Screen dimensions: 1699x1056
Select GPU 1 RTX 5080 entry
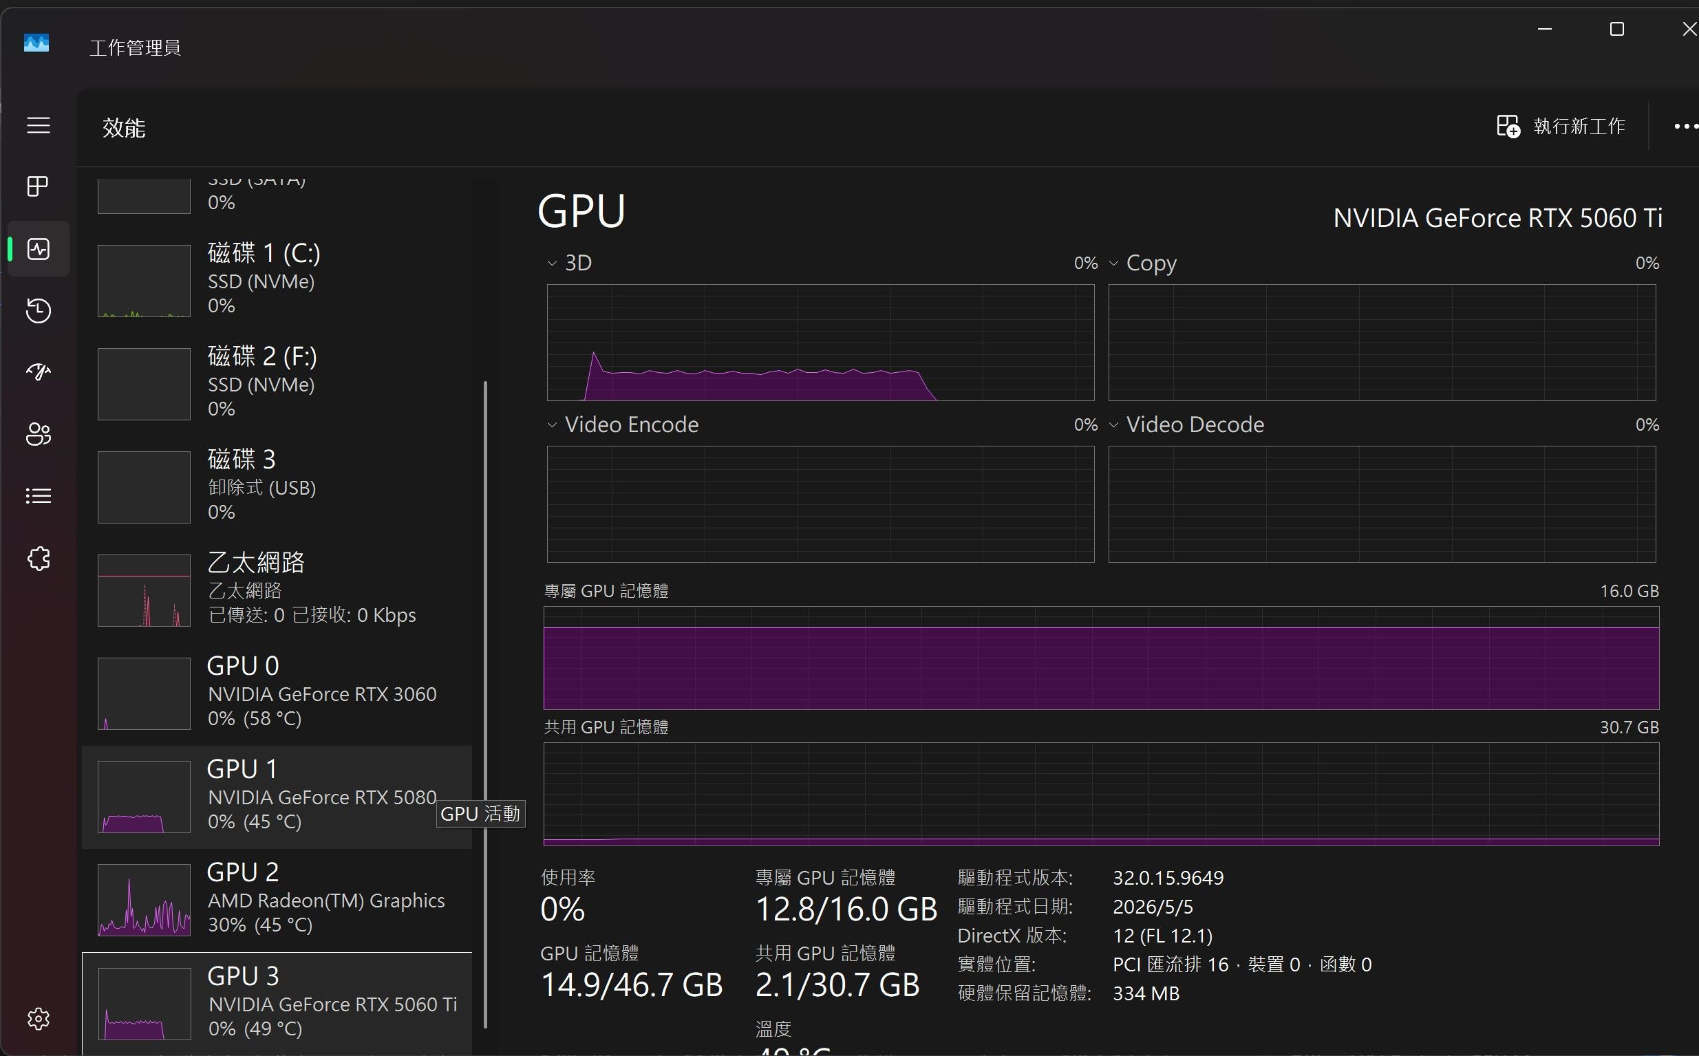tap(277, 797)
